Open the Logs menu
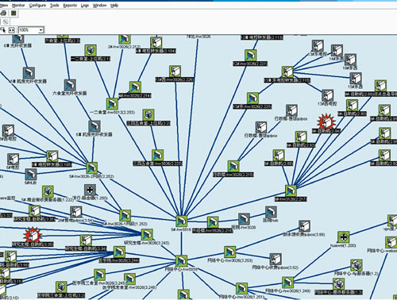This screenshot has height=300, width=397. tap(85, 6)
